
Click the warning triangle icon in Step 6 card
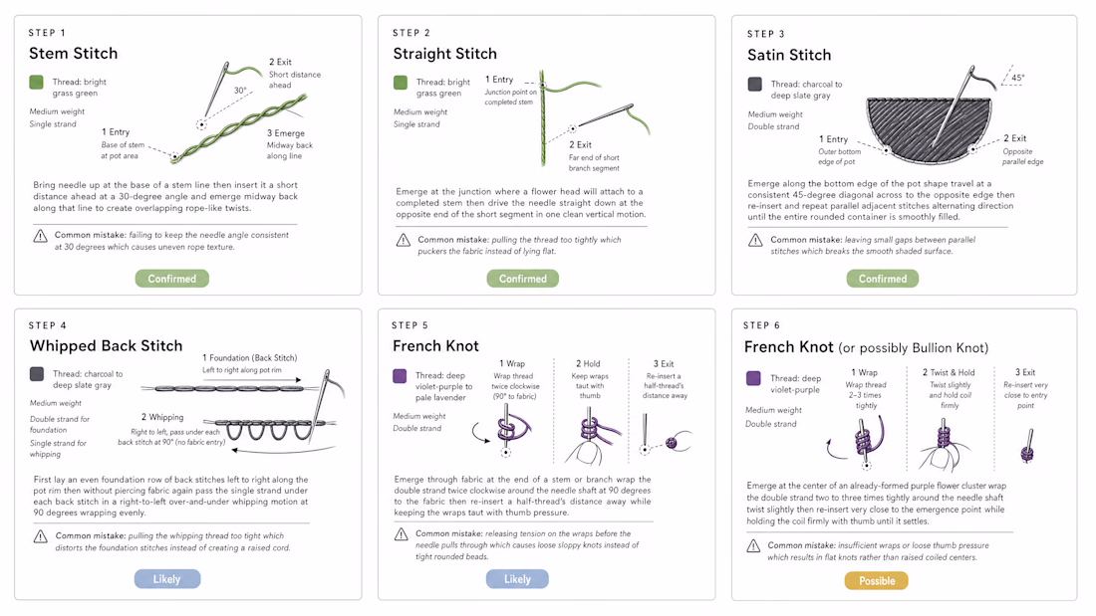(753, 546)
